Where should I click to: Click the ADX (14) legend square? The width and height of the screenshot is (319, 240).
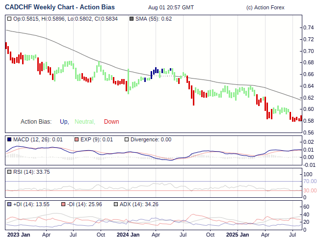[116, 204]
